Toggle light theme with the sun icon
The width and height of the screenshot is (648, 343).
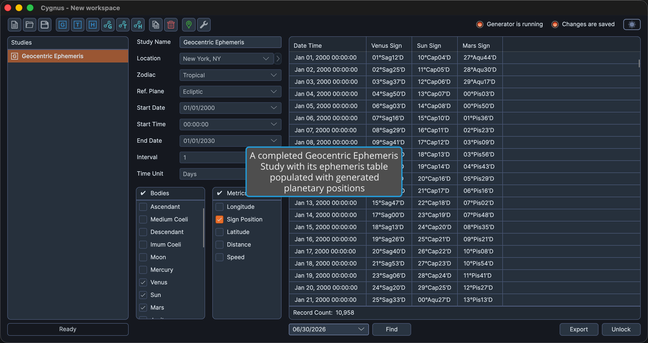632,24
